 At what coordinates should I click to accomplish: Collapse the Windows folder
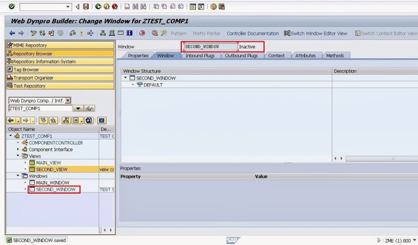pos(18,176)
